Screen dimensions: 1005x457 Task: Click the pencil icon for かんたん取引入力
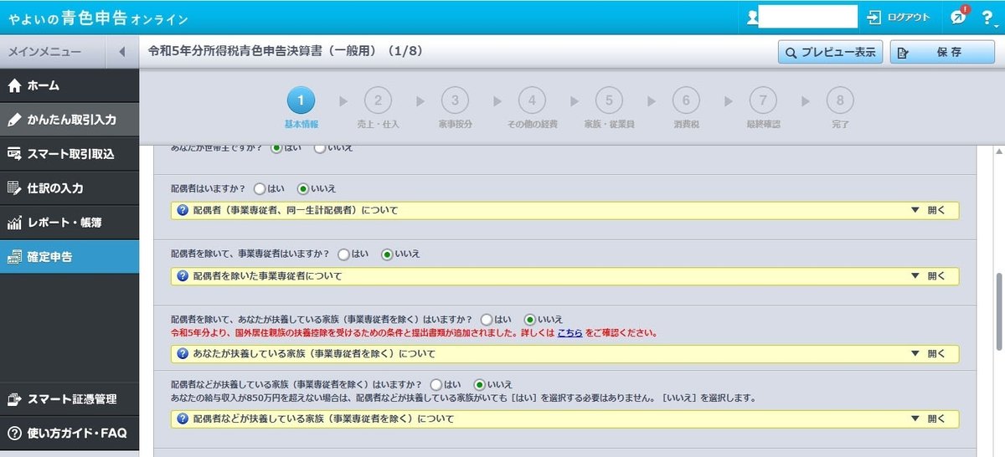pyautogui.click(x=14, y=120)
